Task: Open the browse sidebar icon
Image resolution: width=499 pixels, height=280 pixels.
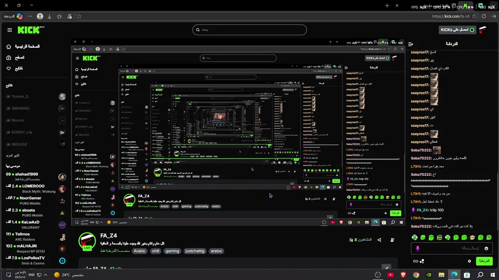Action: pos(9,58)
